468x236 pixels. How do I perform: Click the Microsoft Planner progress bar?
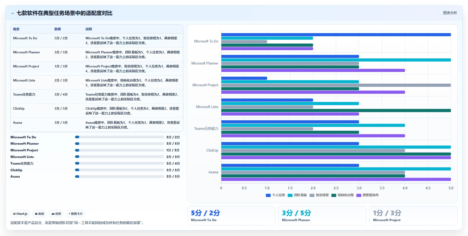(119, 144)
